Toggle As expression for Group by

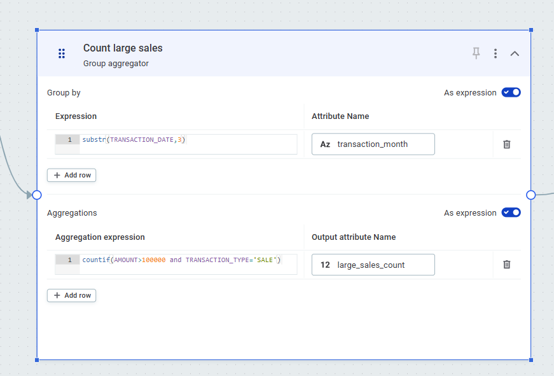click(x=511, y=92)
